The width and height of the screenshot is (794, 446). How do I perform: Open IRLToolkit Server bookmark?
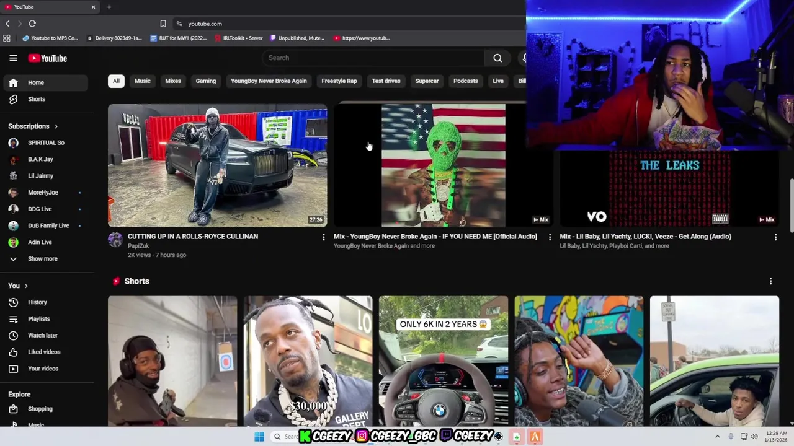238,38
